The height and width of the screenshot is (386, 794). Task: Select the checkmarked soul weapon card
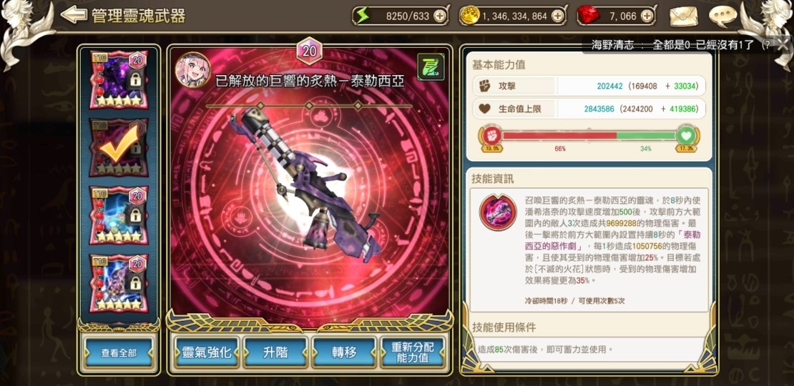click(x=119, y=147)
